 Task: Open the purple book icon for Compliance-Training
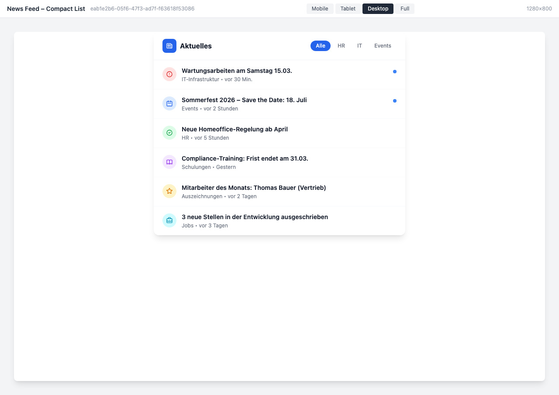[x=169, y=162]
